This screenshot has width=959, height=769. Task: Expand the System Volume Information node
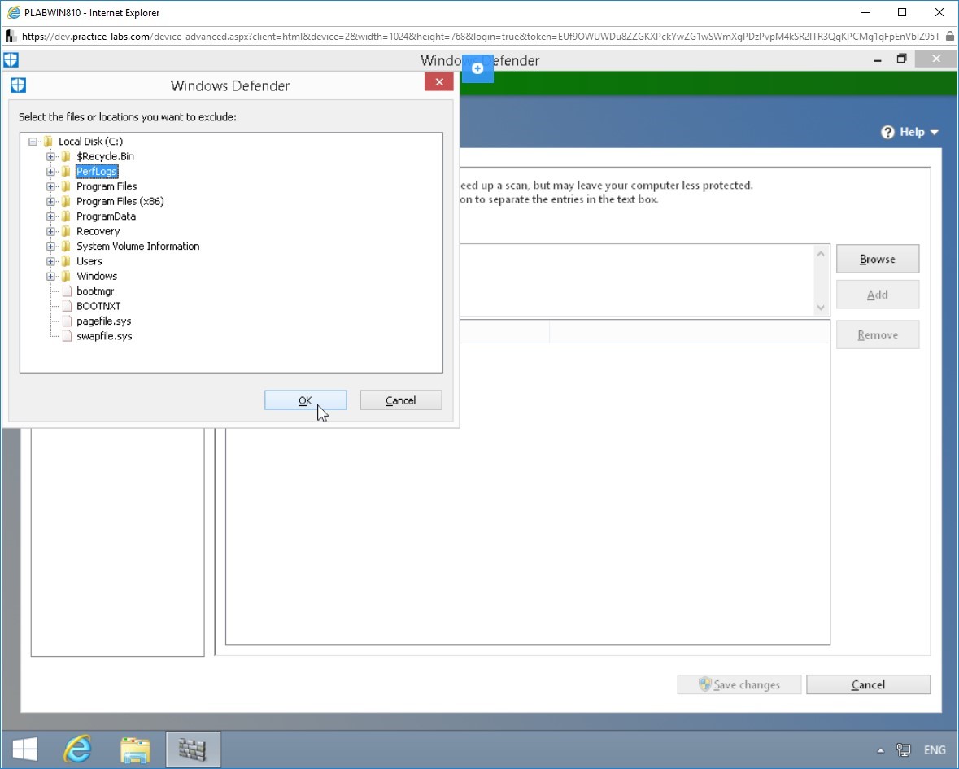pos(50,247)
